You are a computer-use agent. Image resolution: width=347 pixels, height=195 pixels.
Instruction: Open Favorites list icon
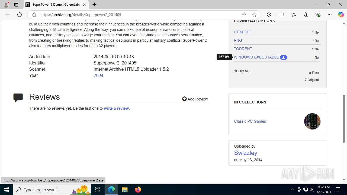pyautogui.click(x=294, y=15)
